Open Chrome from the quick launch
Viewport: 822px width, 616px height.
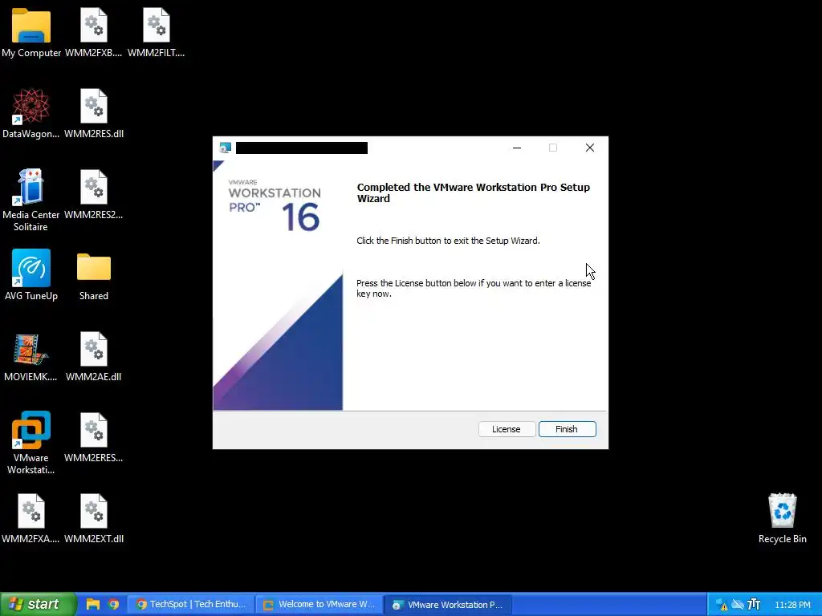[x=114, y=604]
